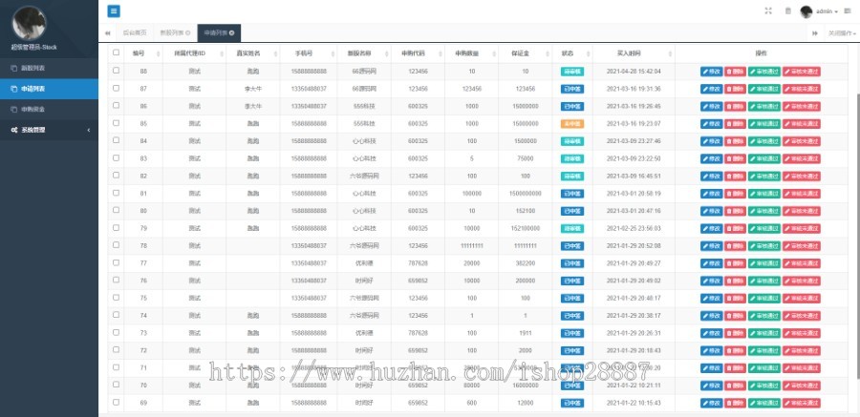Click red 删除 button for row 74
Image resolution: width=860 pixels, height=417 pixels.
[735, 316]
